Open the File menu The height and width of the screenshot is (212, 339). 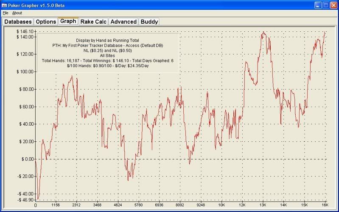click(x=6, y=13)
